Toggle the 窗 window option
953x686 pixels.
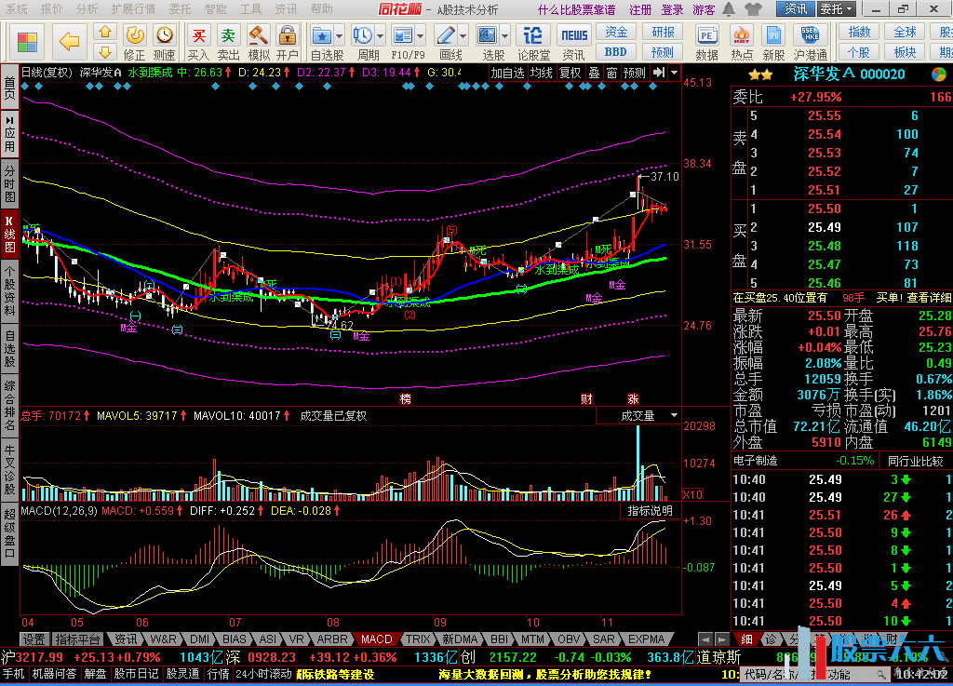tap(612, 73)
